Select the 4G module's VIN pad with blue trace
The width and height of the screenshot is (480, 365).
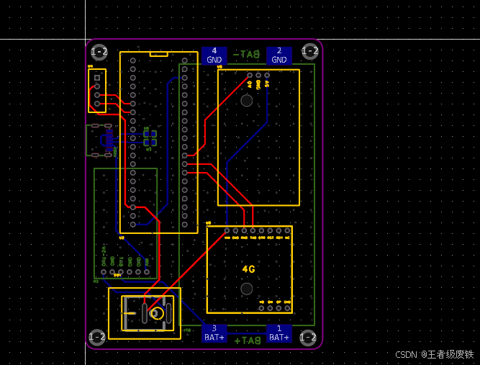pos(227,230)
